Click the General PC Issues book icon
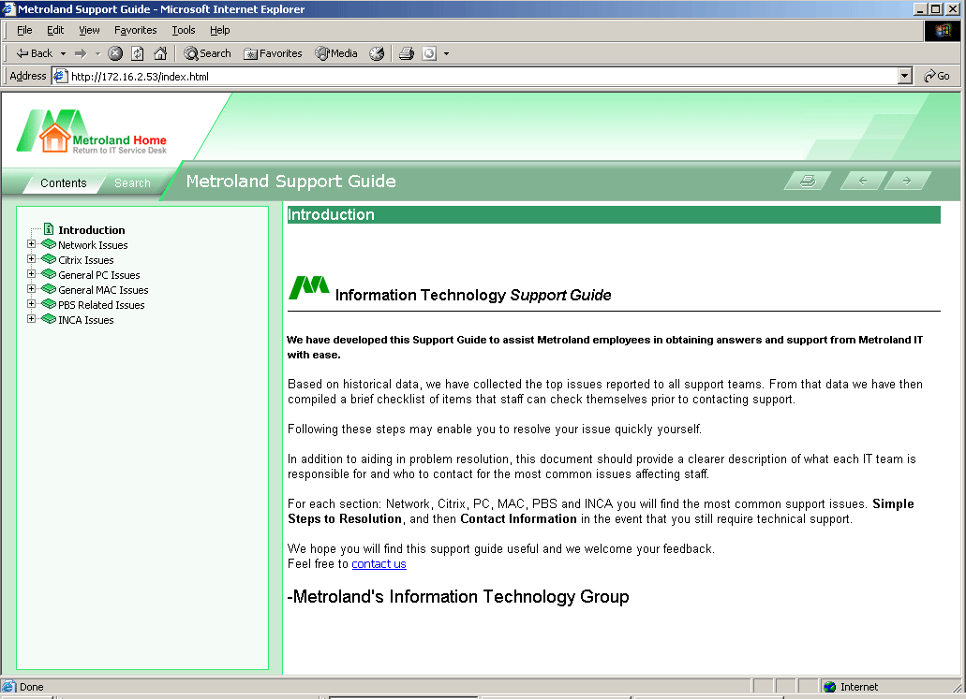Viewport: 966px width, 699px height. 49,274
